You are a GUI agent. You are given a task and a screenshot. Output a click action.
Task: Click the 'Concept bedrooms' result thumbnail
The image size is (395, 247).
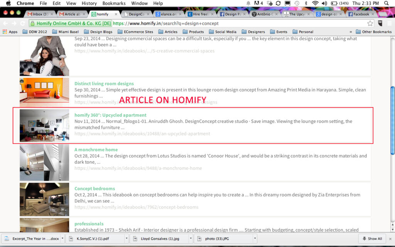pyautogui.click(x=44, y=199)
